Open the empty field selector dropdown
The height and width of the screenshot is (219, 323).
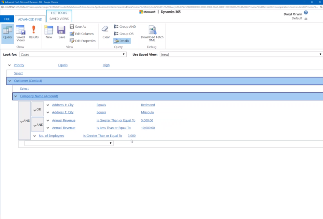[x=69, y=143]
